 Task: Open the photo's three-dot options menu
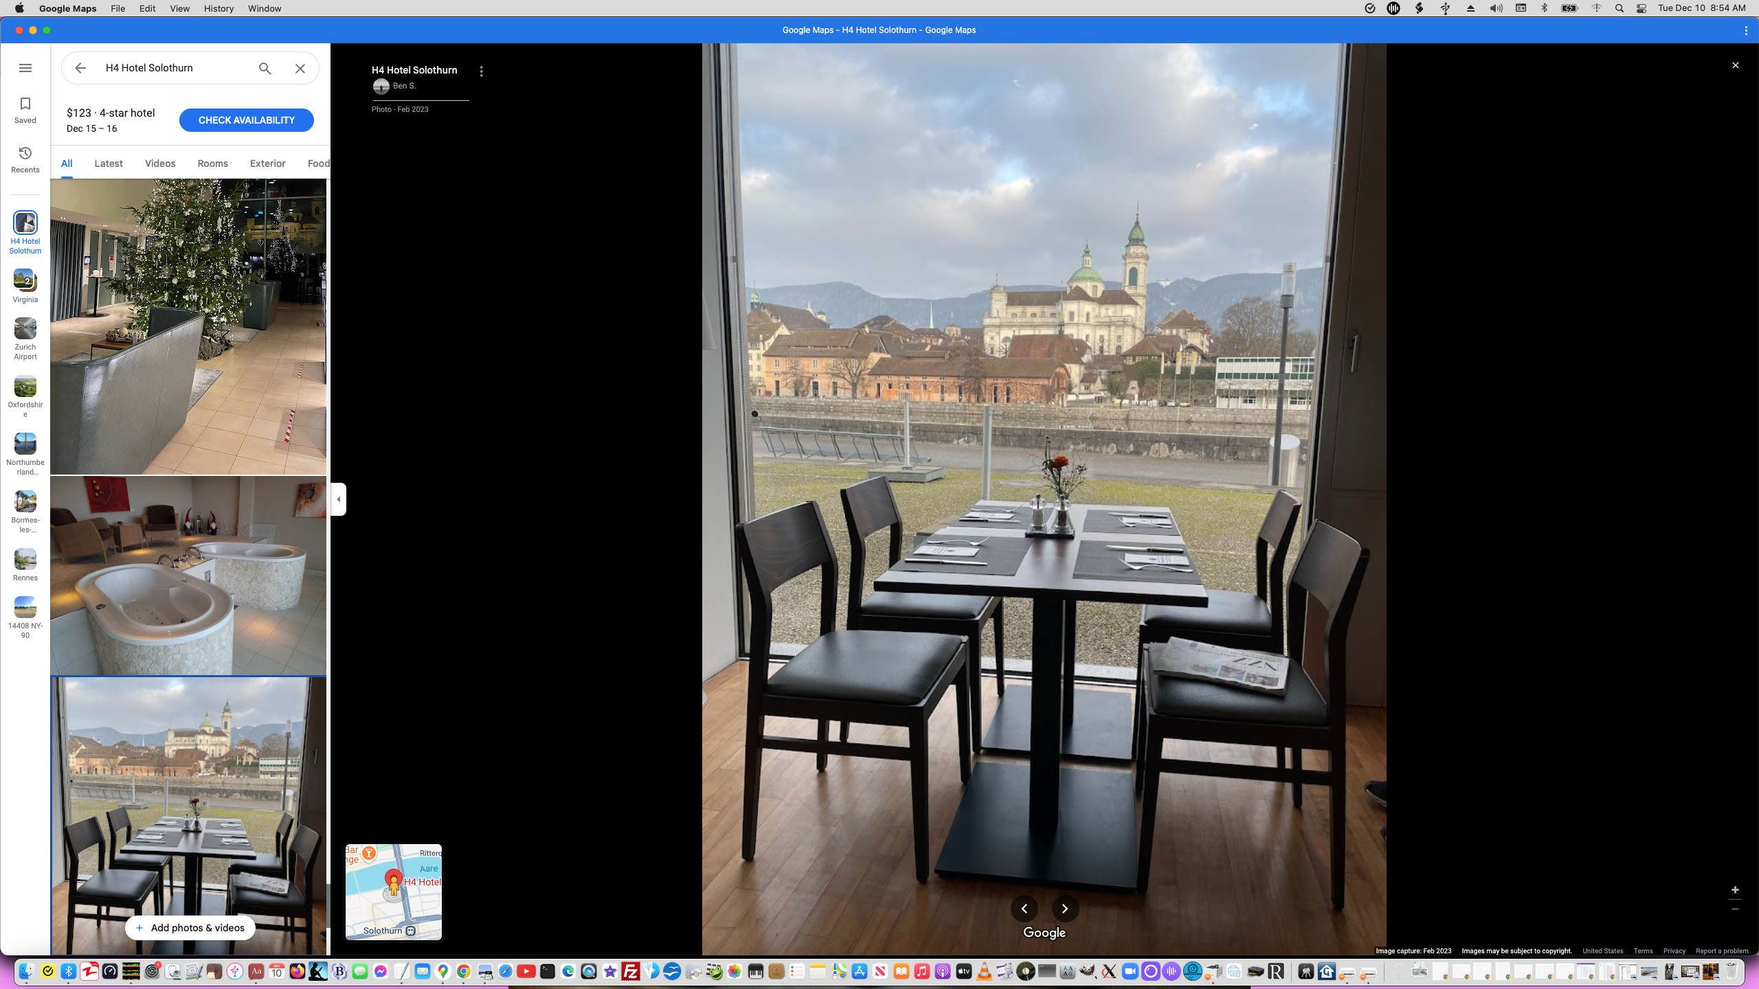click(x=482, y=71)
